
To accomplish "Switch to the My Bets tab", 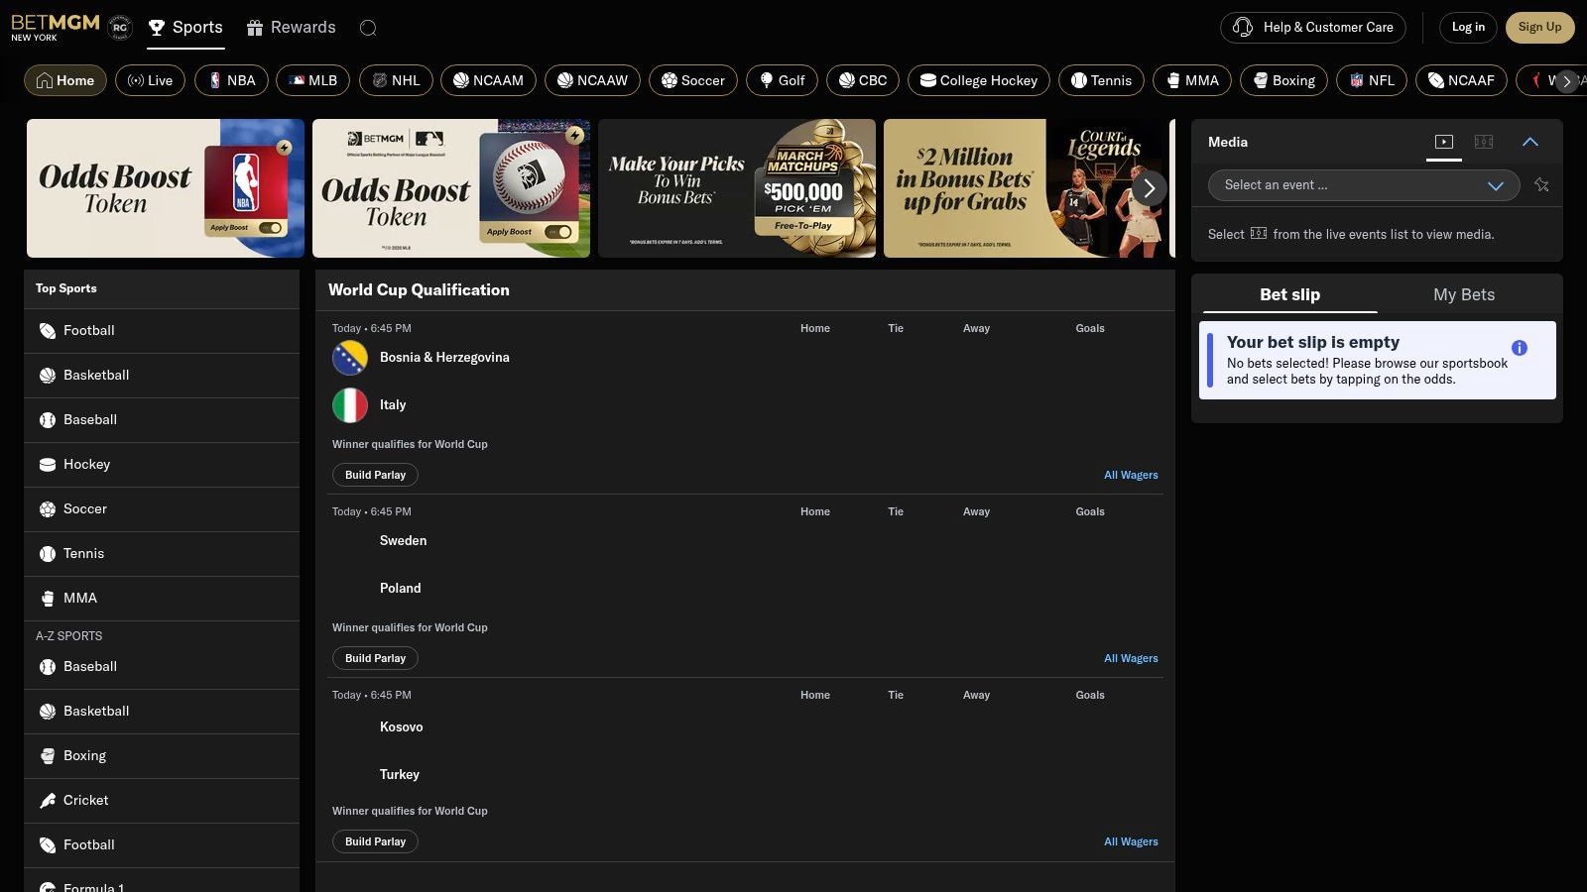I will tap(1464, 294).
